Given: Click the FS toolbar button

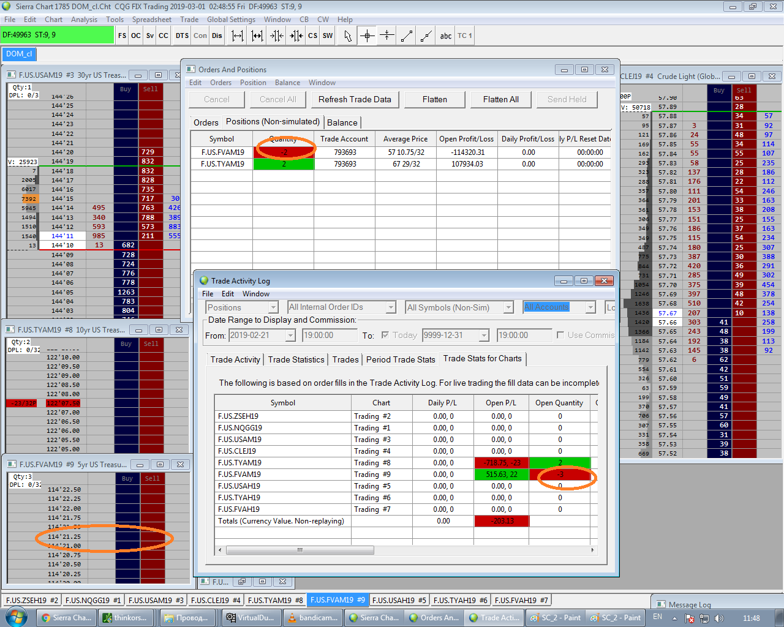Looking at the screenshot, I should (122, 36).
